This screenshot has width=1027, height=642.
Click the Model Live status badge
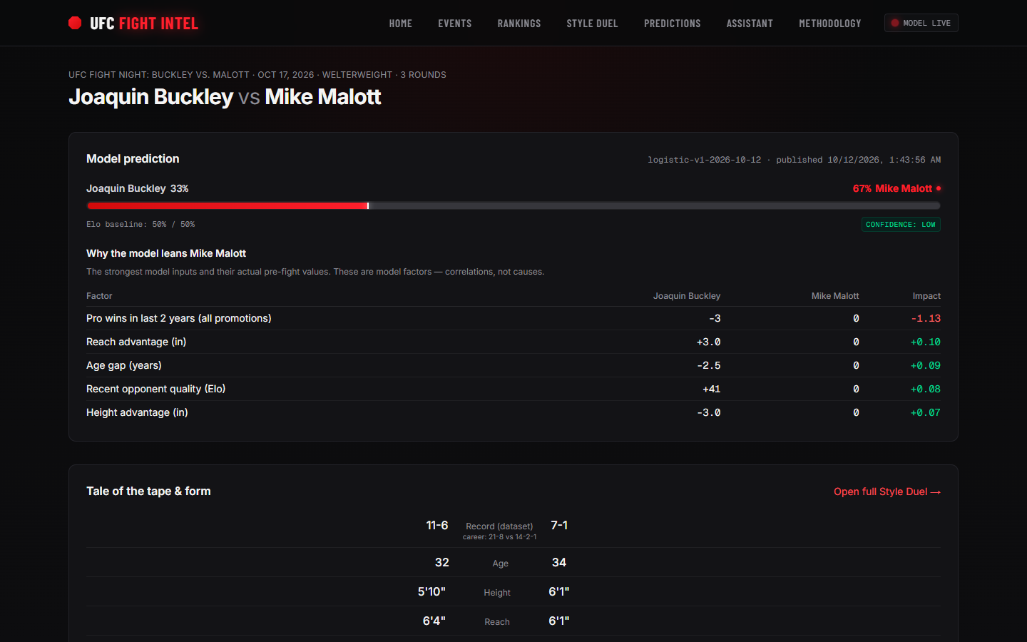[921, 23]
